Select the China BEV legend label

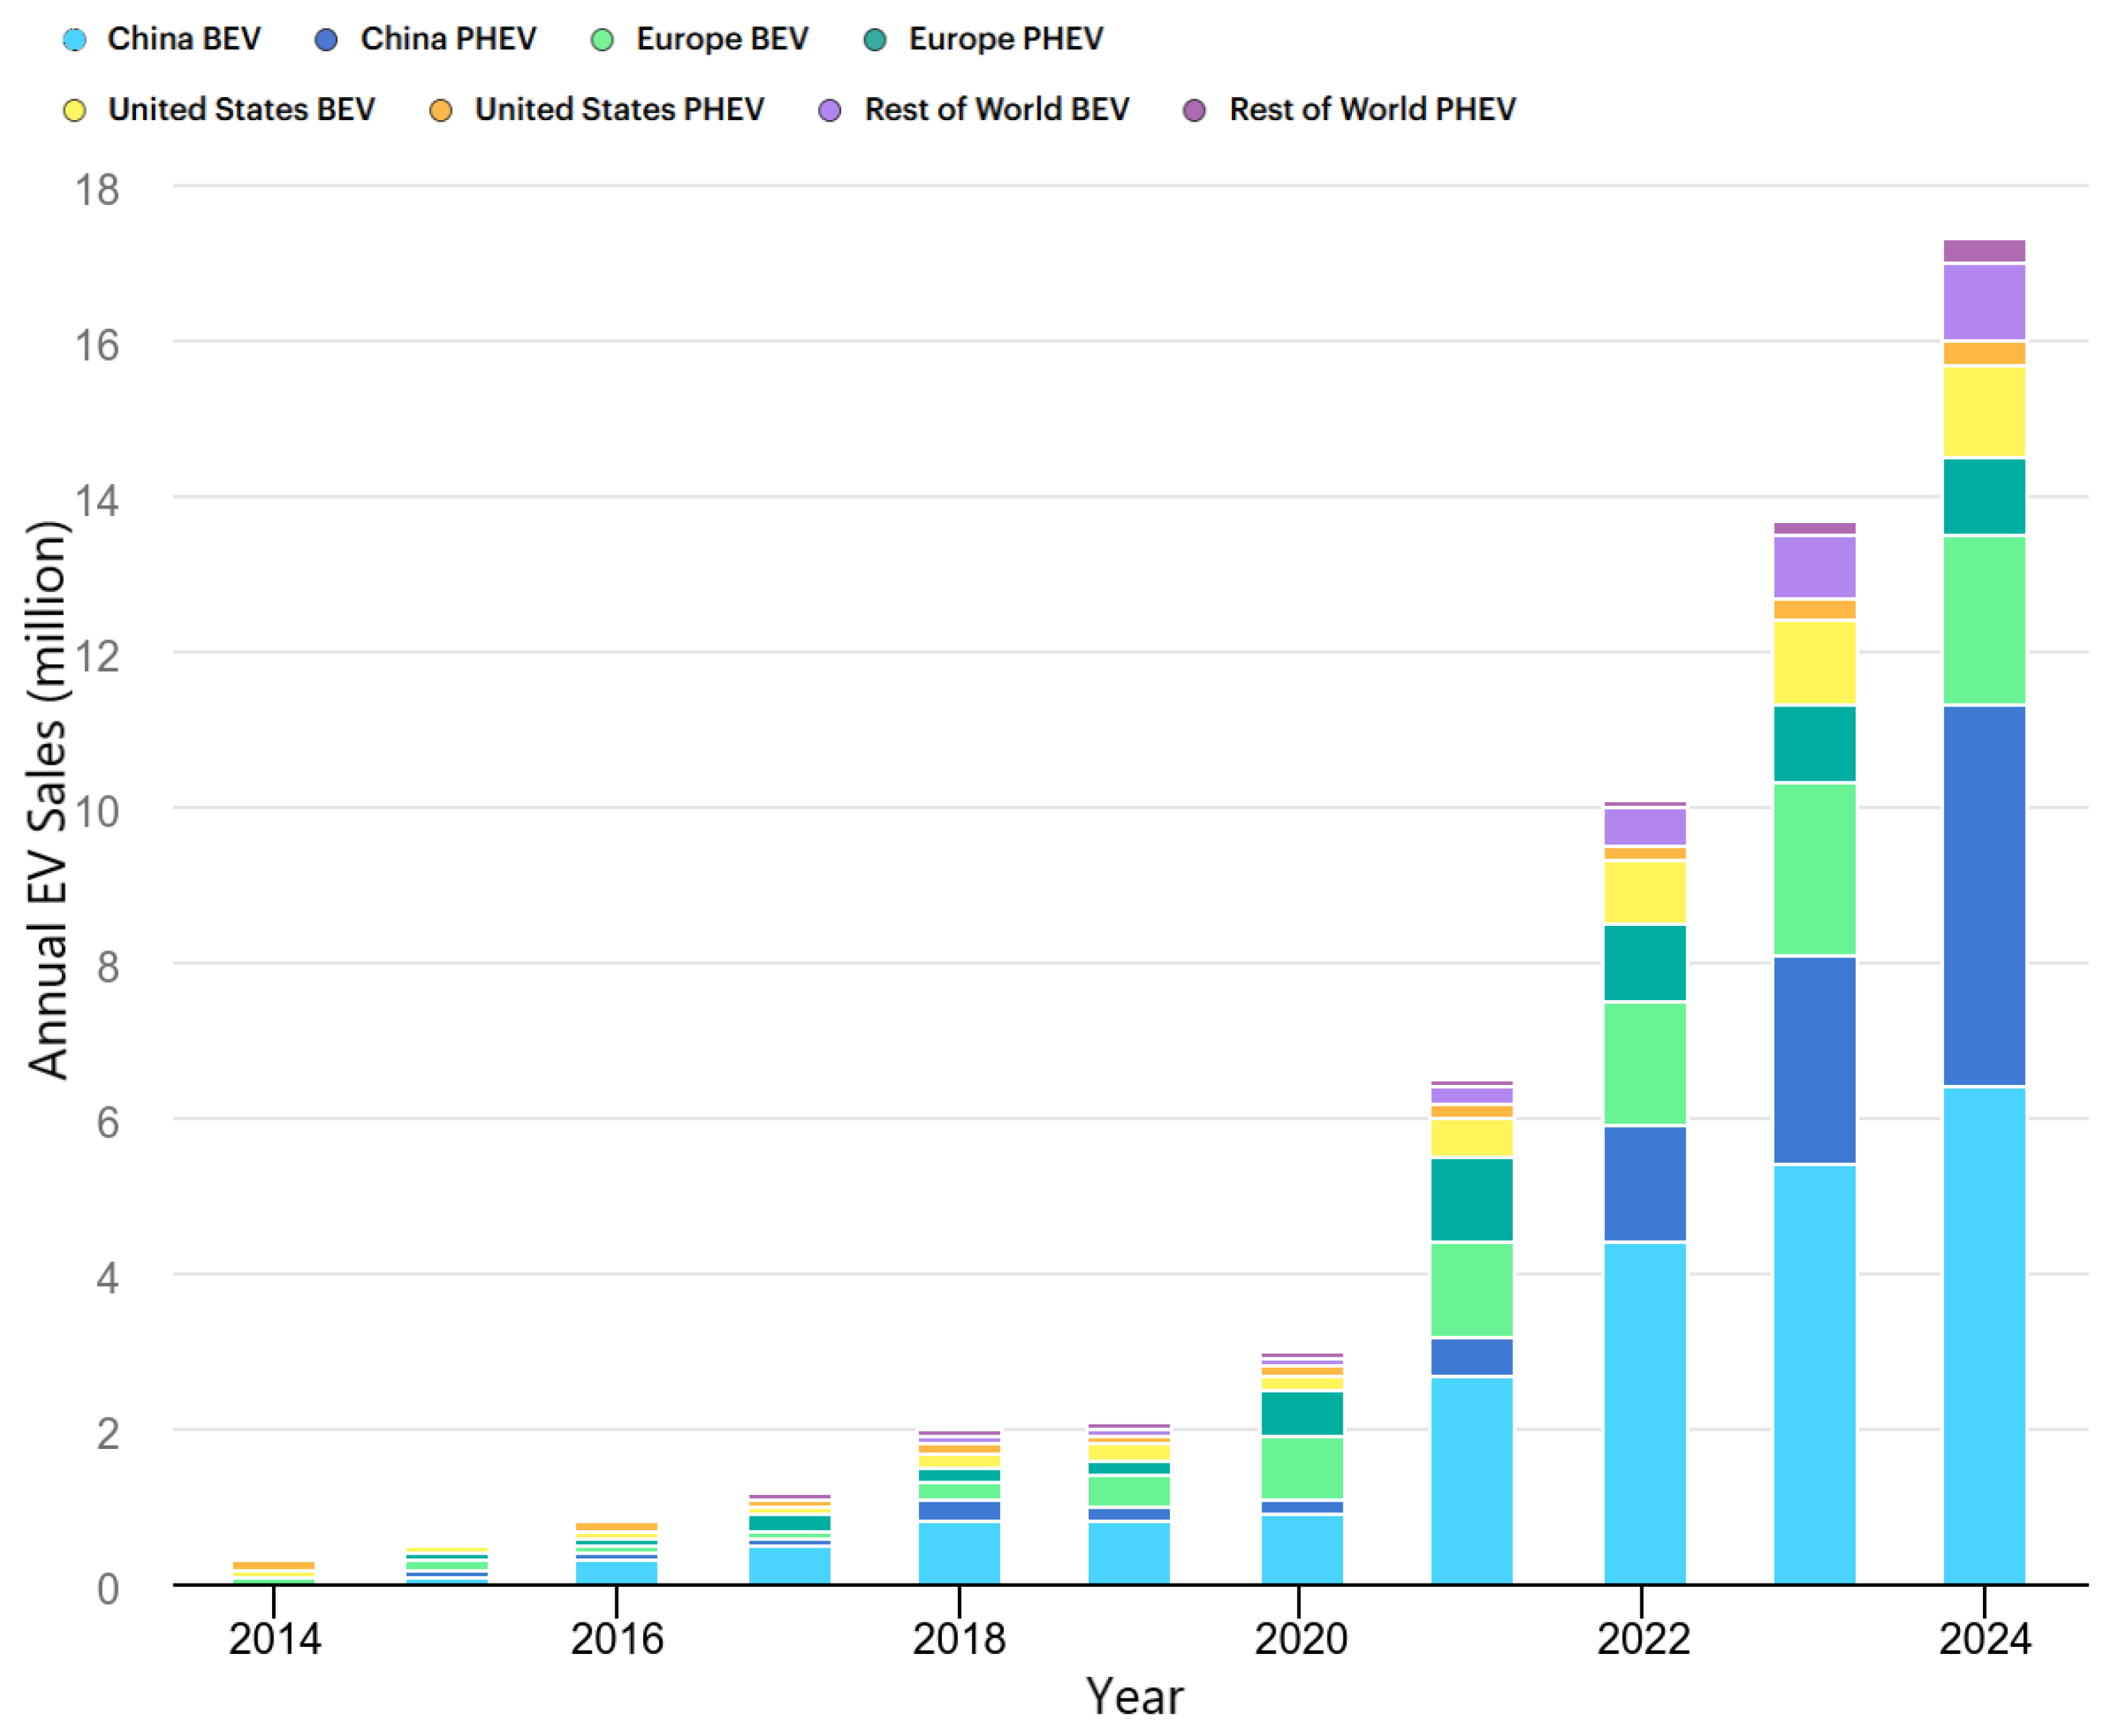pyautogui.click(x=184, y=39)
